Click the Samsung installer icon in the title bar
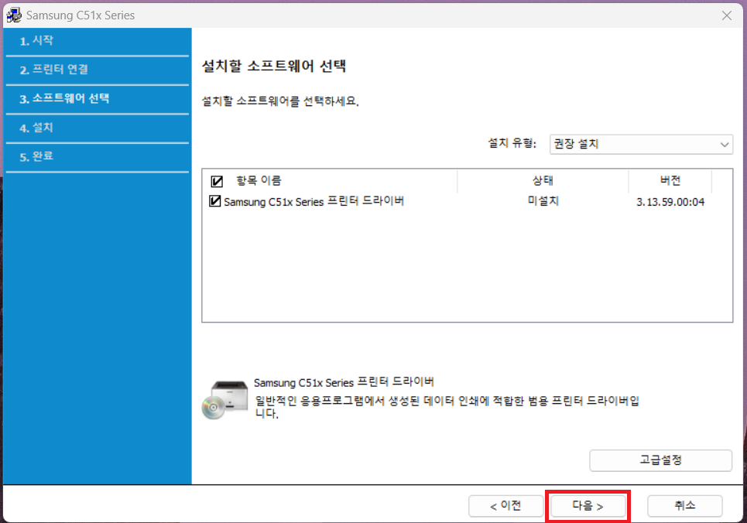This screenshot has width=747, height=523. (x=14, y=15)
